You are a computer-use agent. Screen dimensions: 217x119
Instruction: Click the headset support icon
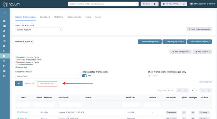point(184,4)
